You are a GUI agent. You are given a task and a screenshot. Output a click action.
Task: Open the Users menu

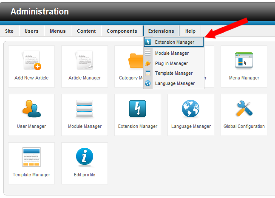point(31,31)
